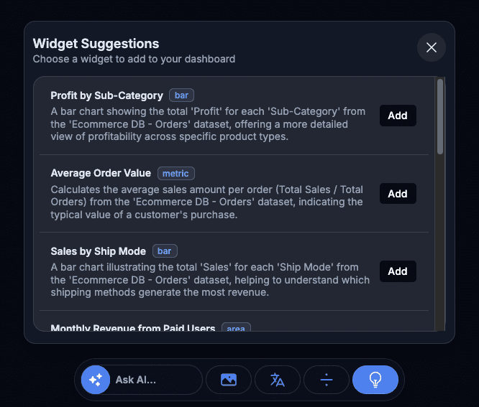This screenshot has height=407, width=479.
Task: Click the bar tag beside Profit by Sub-Category
Action: 182,95
